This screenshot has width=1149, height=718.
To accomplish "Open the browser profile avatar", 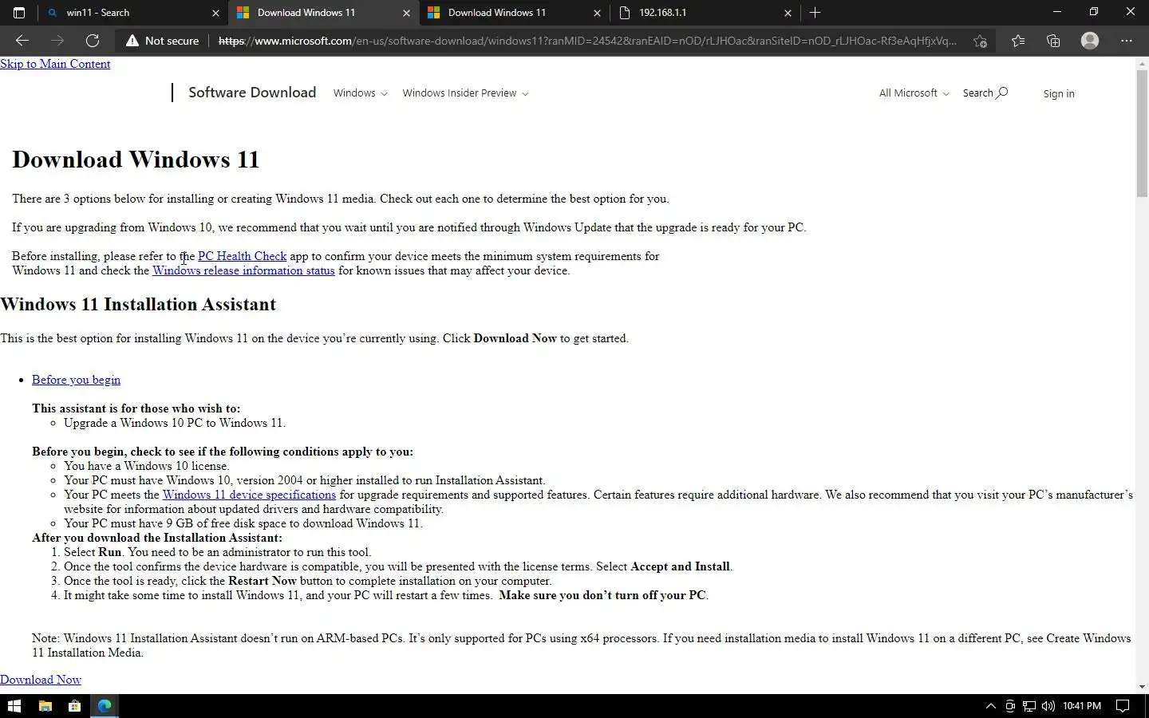I will click(x=1090, y=41).
